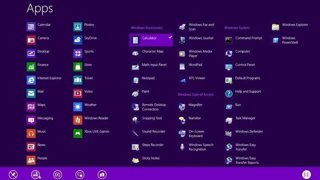
Task: Open the Travel app icon
Action: point(78,80)
